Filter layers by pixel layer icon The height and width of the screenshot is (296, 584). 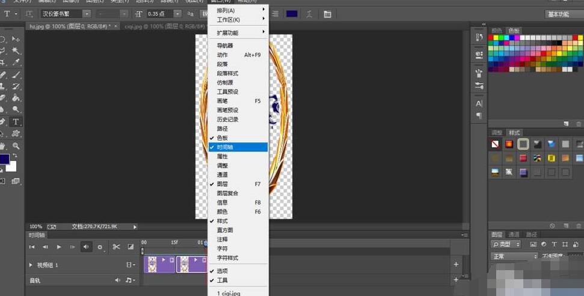533,244
